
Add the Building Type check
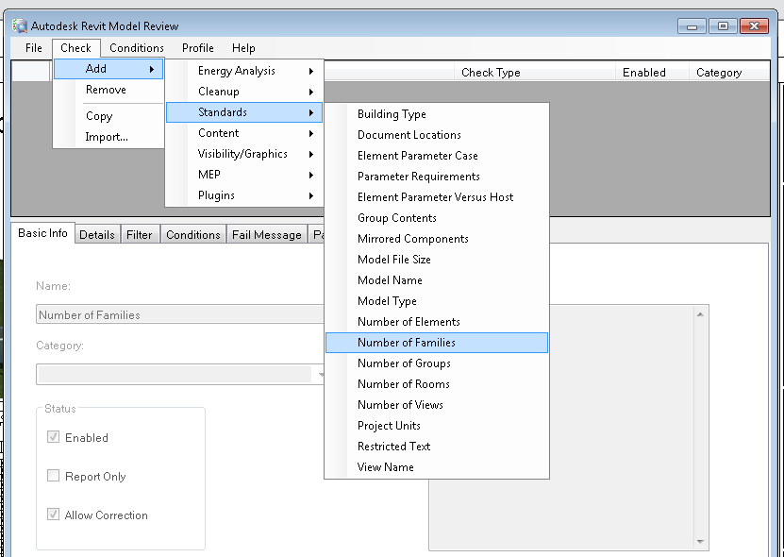[437, 114]
